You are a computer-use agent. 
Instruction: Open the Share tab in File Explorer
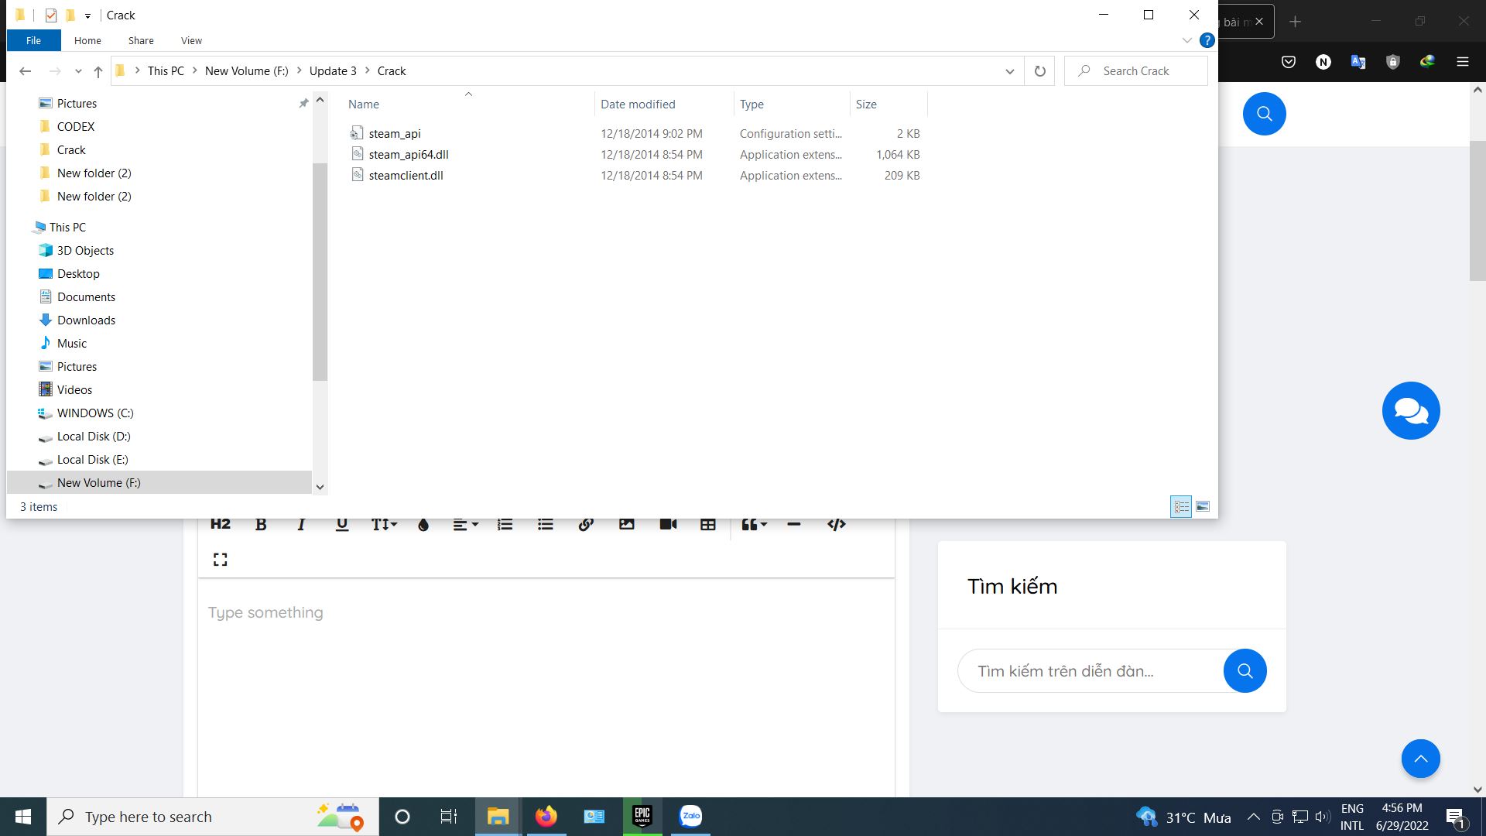pos(141,40)
